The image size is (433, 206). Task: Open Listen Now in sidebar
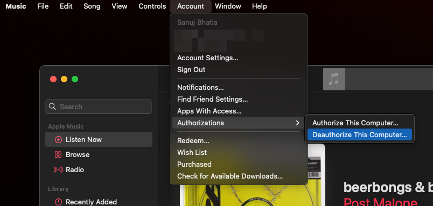[99, 139]
